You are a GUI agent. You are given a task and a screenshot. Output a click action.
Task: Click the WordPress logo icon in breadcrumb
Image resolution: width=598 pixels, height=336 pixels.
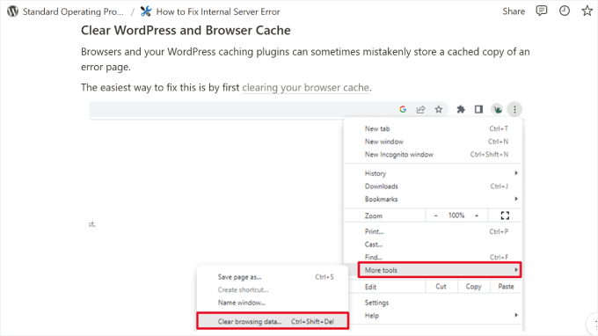point(12,11)
